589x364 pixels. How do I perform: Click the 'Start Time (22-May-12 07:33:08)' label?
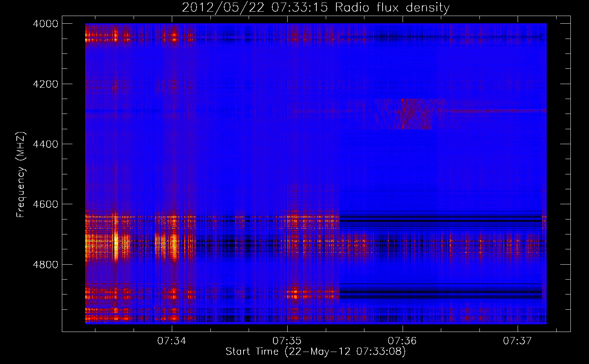pyautogui.click(x=316, y=352)
